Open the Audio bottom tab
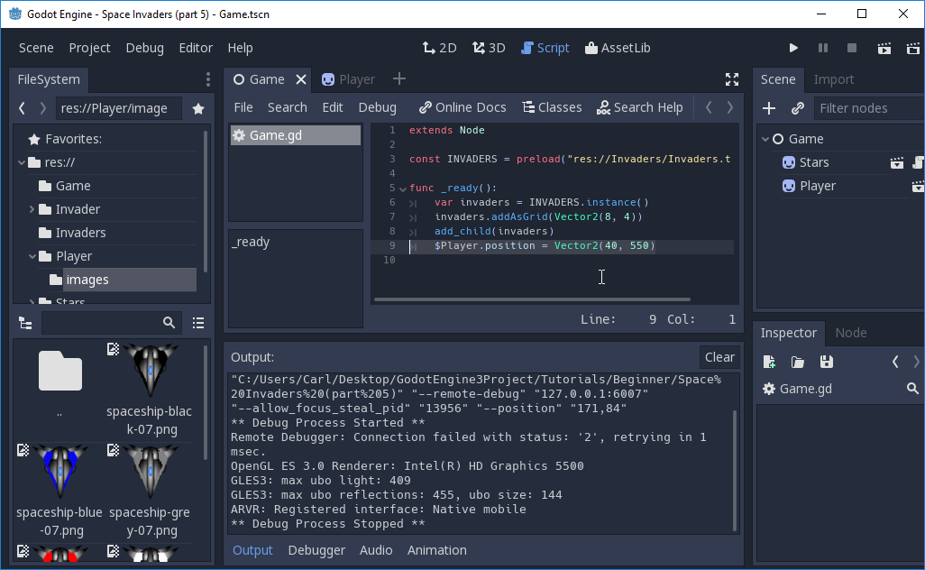The image size is (925, 570). (x=376, y=550)
